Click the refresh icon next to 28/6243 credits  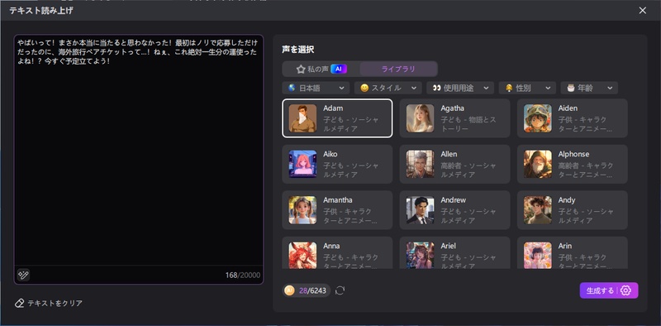click(x=340, y=290)
